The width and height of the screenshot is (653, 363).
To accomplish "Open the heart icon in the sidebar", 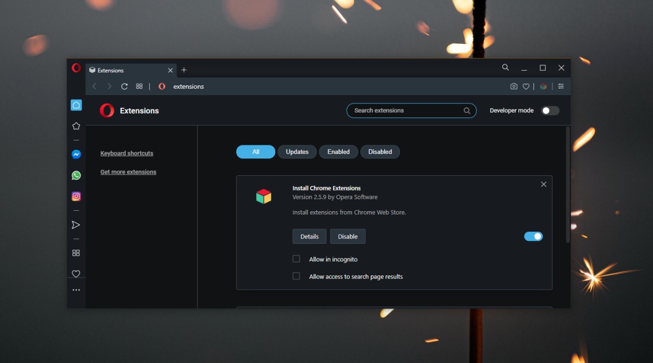I will pos(76,274).
